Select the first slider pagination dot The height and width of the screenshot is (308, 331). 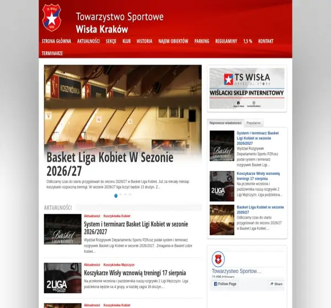(116, 196)
